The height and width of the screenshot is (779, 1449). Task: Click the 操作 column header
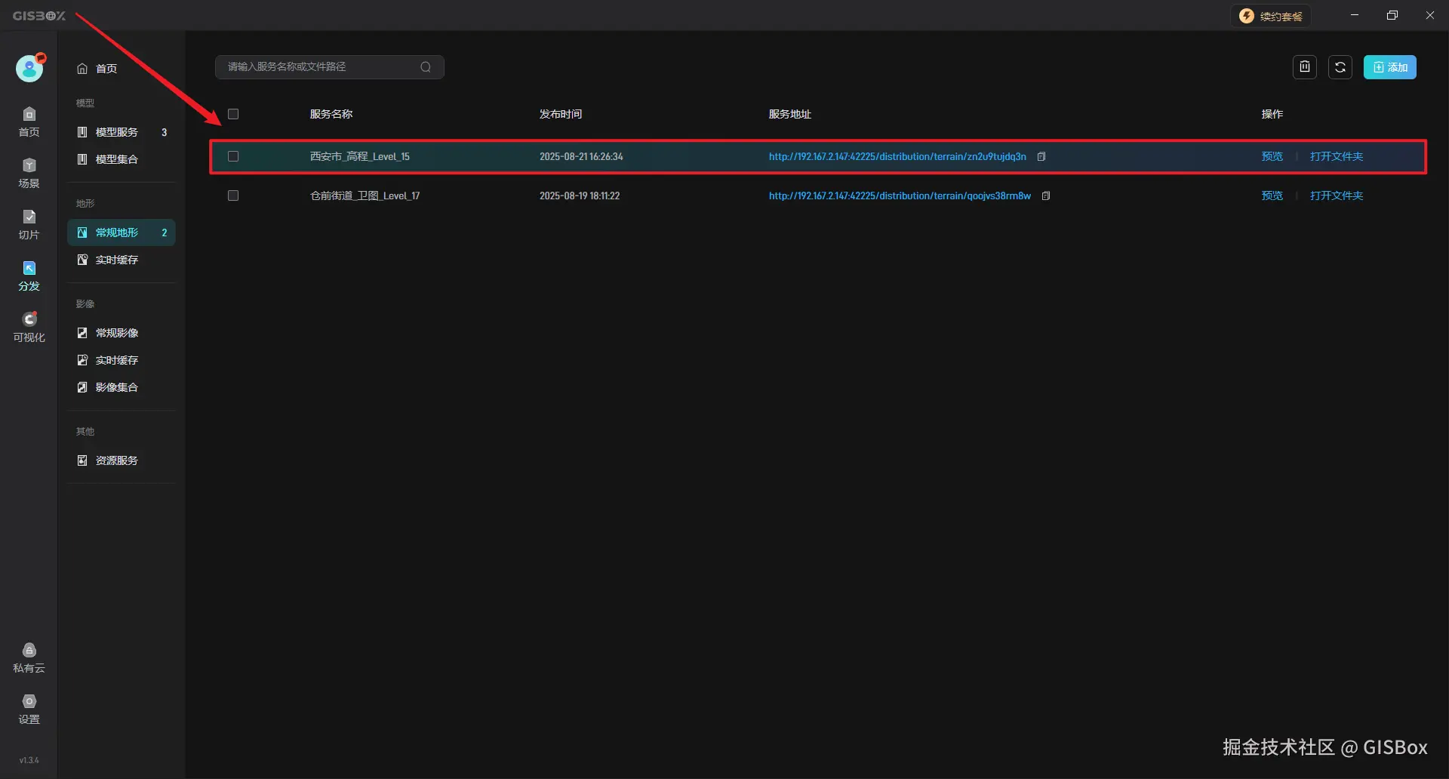click(1272, 115)
